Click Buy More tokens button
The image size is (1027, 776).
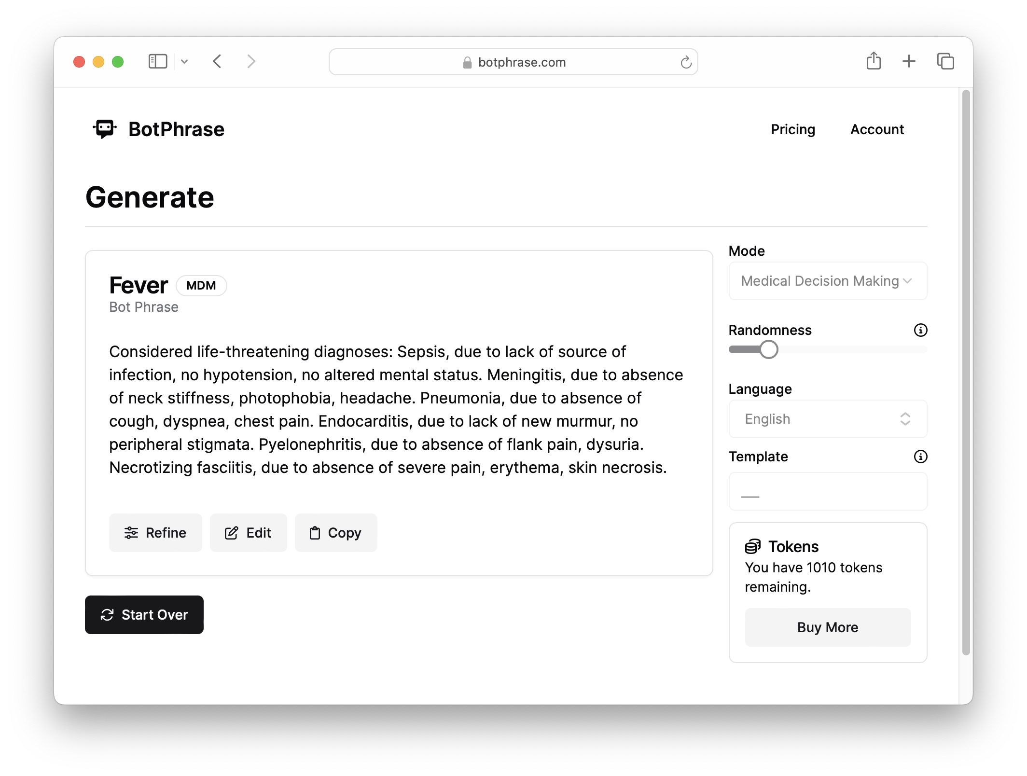tap(828, 627)
